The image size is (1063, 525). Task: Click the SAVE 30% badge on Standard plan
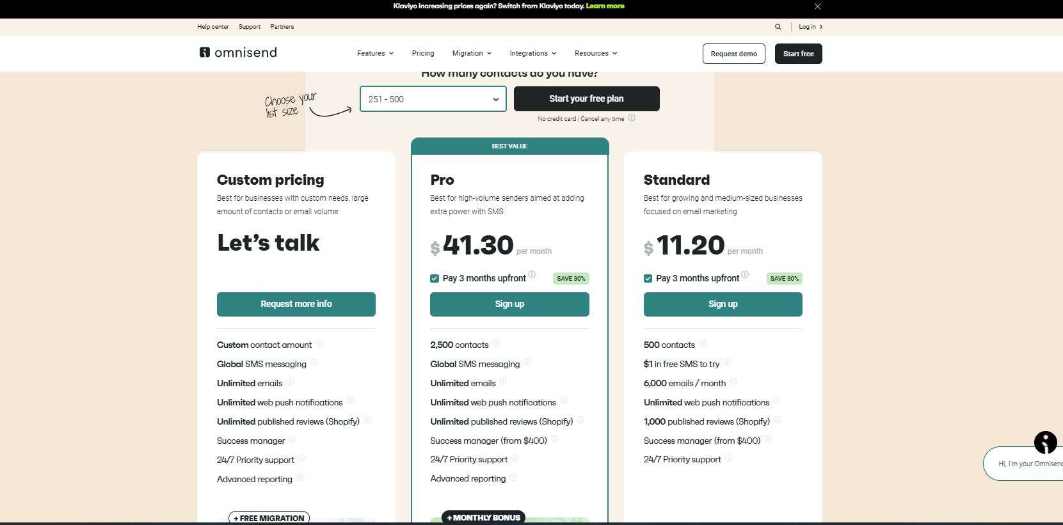coord(785,278)
